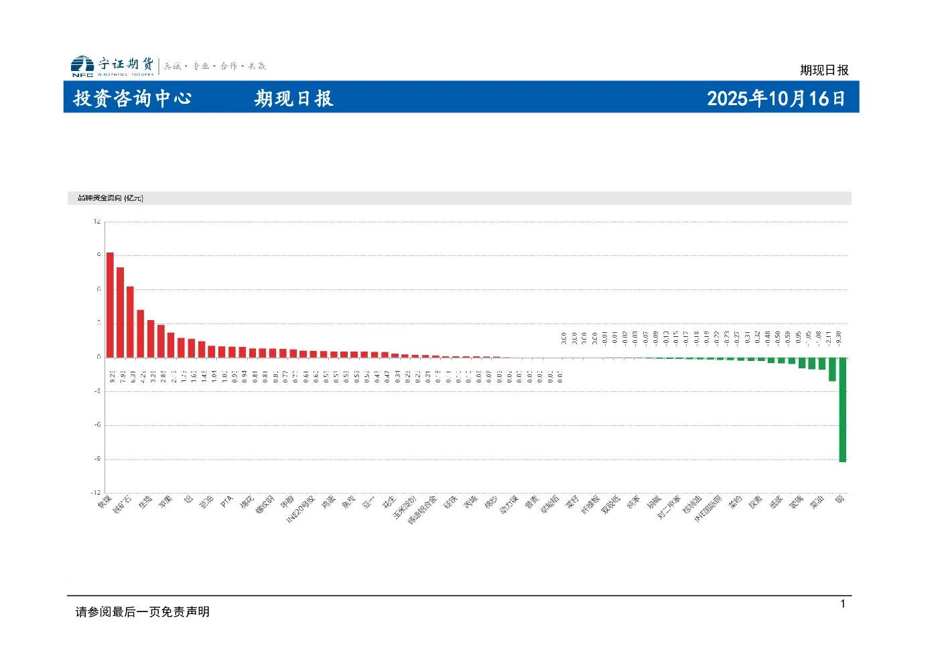The width and height of the screenshot is (940, 665).
Task: Click the 纯苯 axis label
Action: click(634, 502)
